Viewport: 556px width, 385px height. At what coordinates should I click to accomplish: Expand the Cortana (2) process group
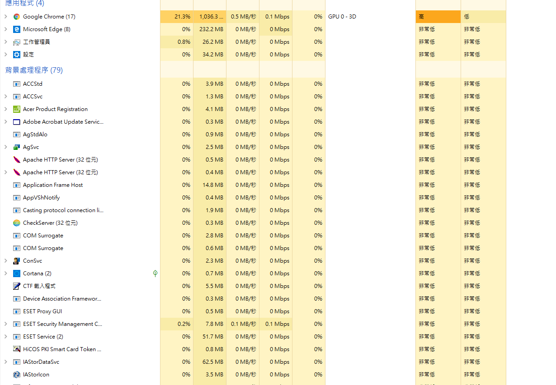[5, 274]
